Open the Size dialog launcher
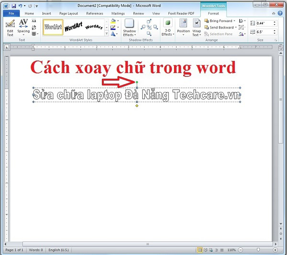Image resolution: width=287 pixels, height=255 pixels. pyautogui.click(x=276, y=41)
